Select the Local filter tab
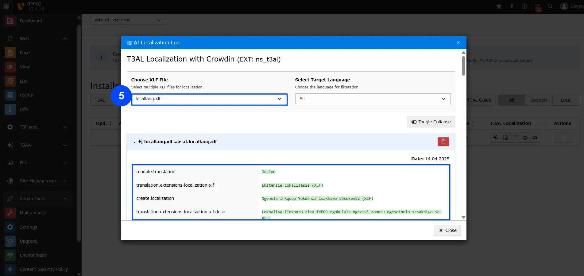Image resolution: width=584 pixels, height=276 pixels. point(566,100)
